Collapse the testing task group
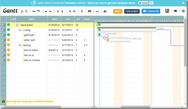This screenshot has width=188, height=109. coord(20,45)
